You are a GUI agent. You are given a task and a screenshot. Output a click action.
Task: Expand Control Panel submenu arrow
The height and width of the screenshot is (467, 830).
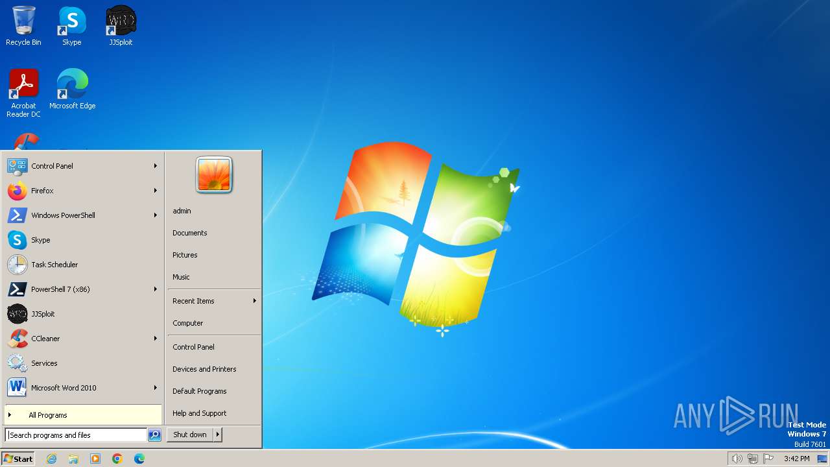[156, 166]
